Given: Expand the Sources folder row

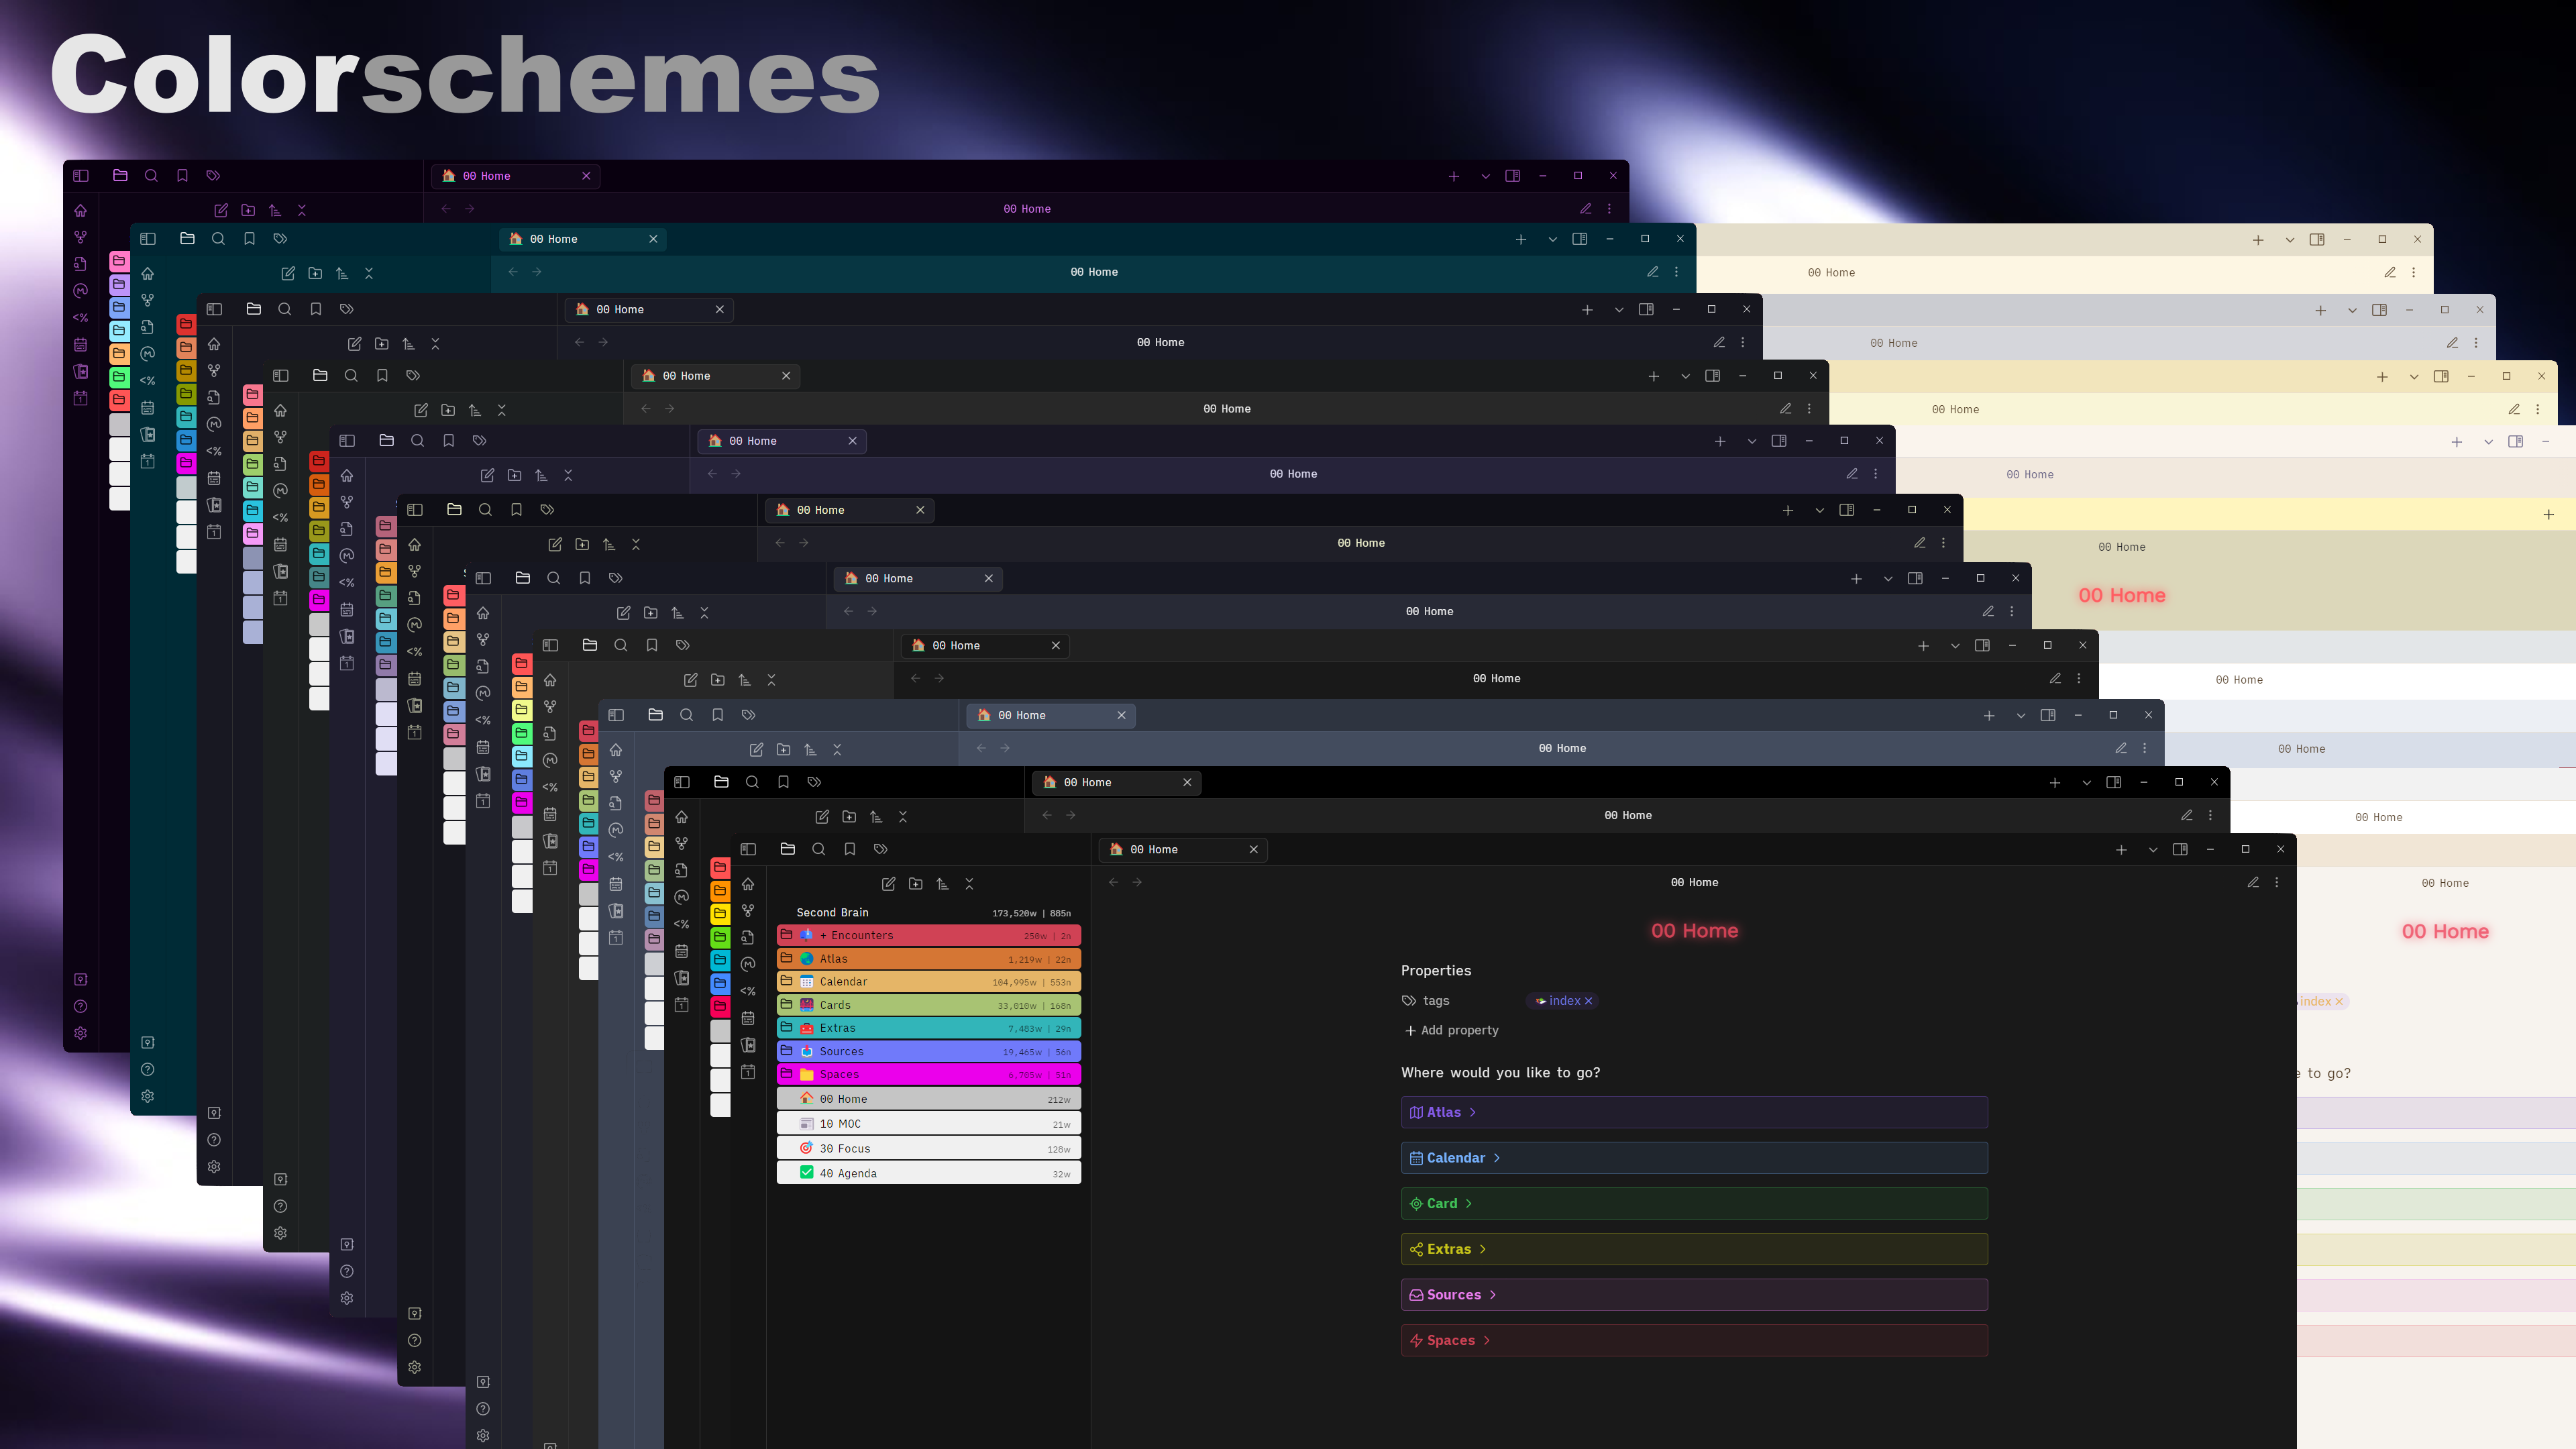Looking at the screenshot, I should coord(929,1051).
